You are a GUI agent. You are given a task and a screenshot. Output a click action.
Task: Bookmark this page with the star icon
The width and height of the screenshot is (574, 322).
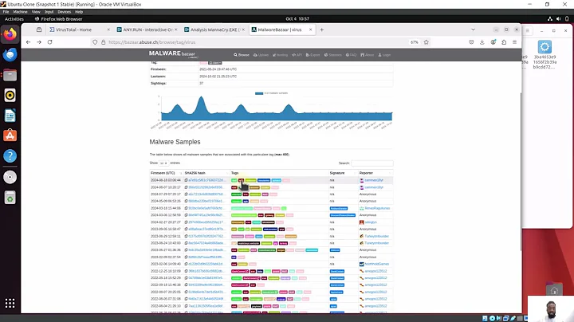[426, 42]
